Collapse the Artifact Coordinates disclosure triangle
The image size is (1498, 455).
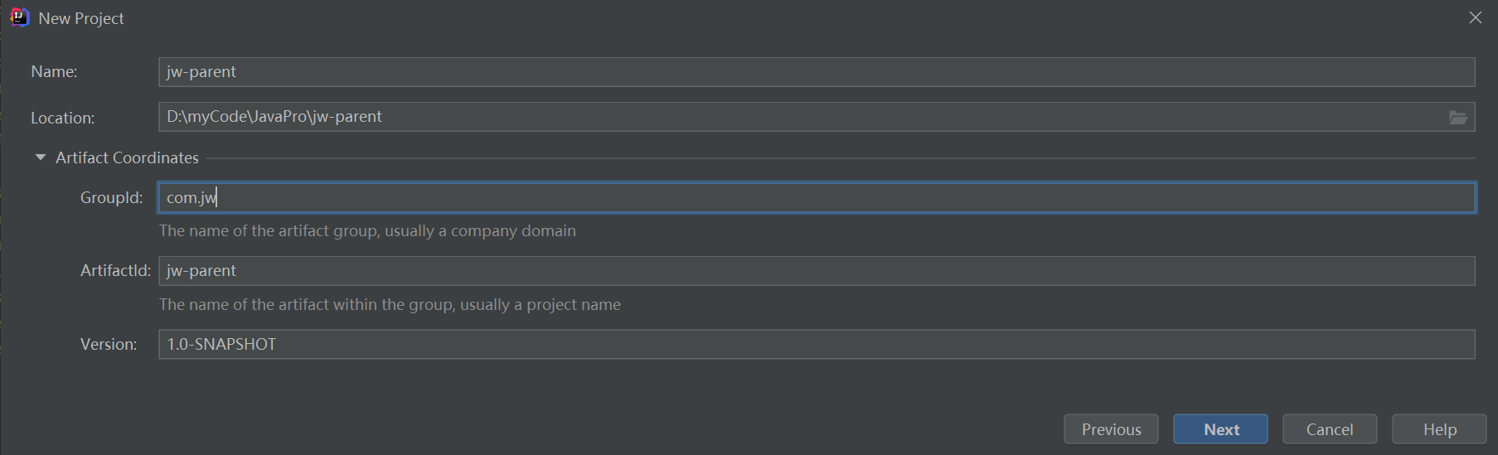point(40,157)
